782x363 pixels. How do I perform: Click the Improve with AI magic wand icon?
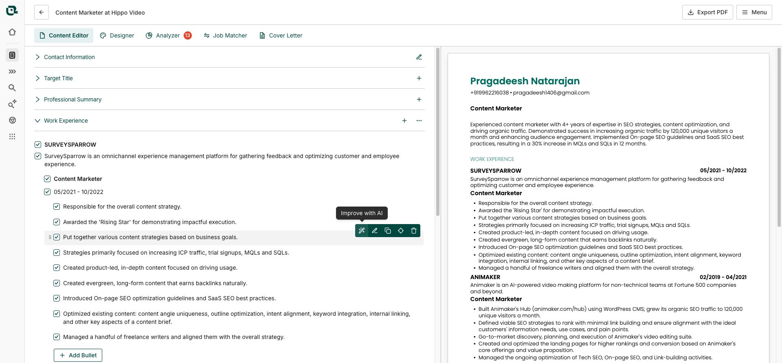pyautogui.click(x=362, y=231)
